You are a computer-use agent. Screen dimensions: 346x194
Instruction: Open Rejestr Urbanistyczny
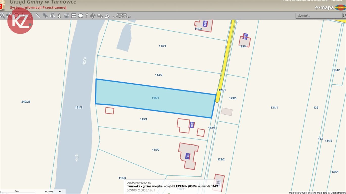point(122,16)
